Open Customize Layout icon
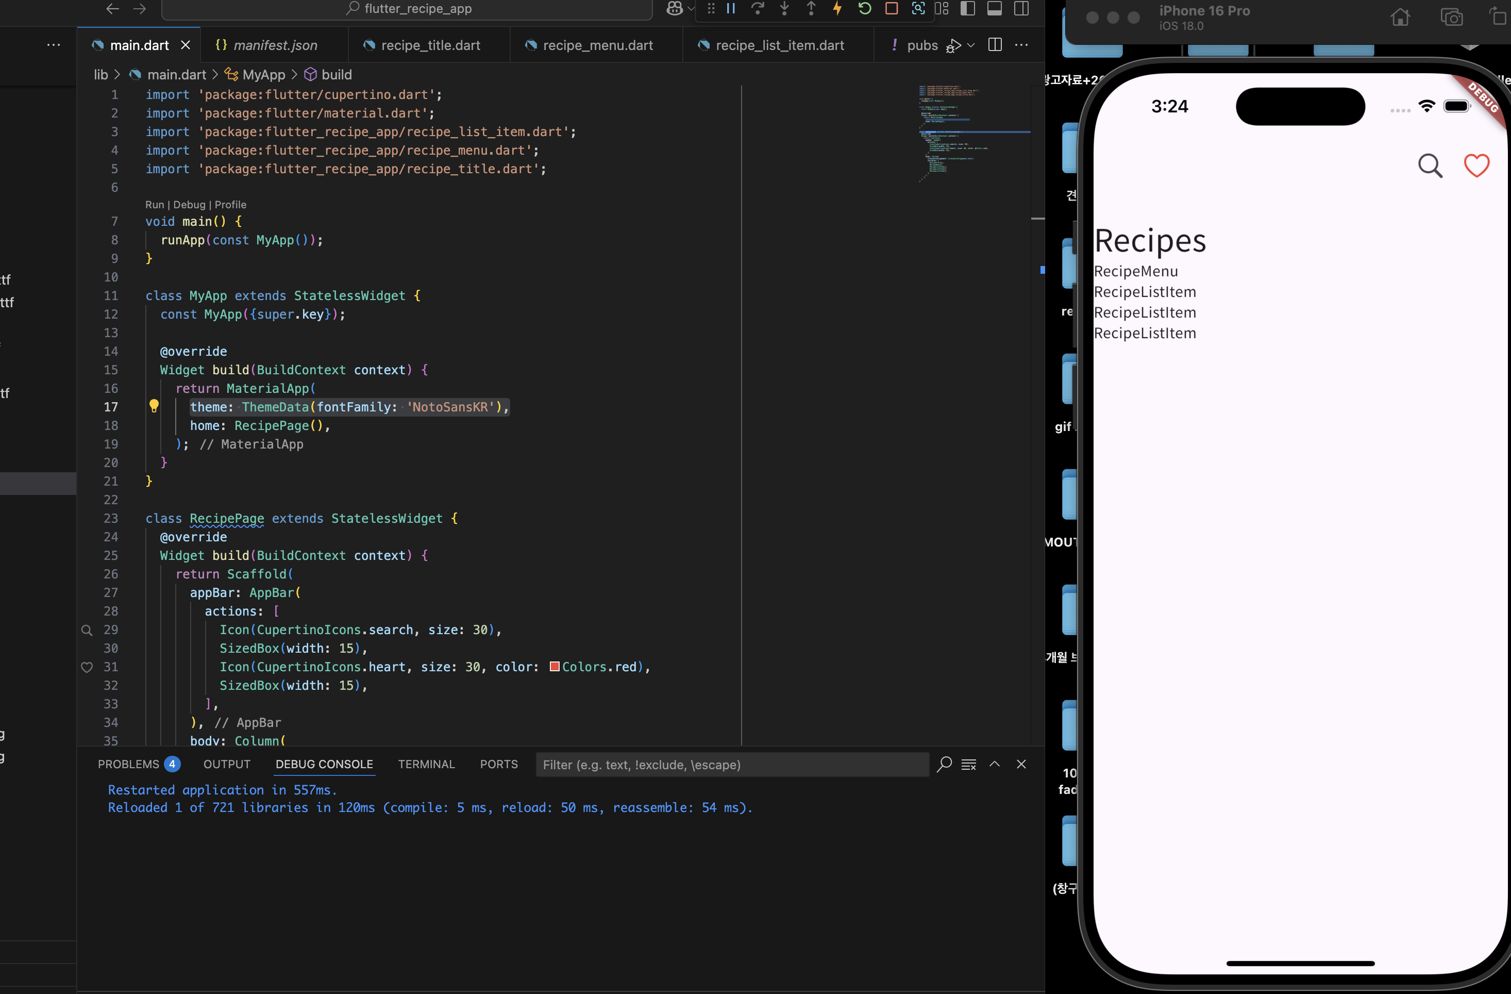Viewport: 1511px width, 994px height. (942, 8)
